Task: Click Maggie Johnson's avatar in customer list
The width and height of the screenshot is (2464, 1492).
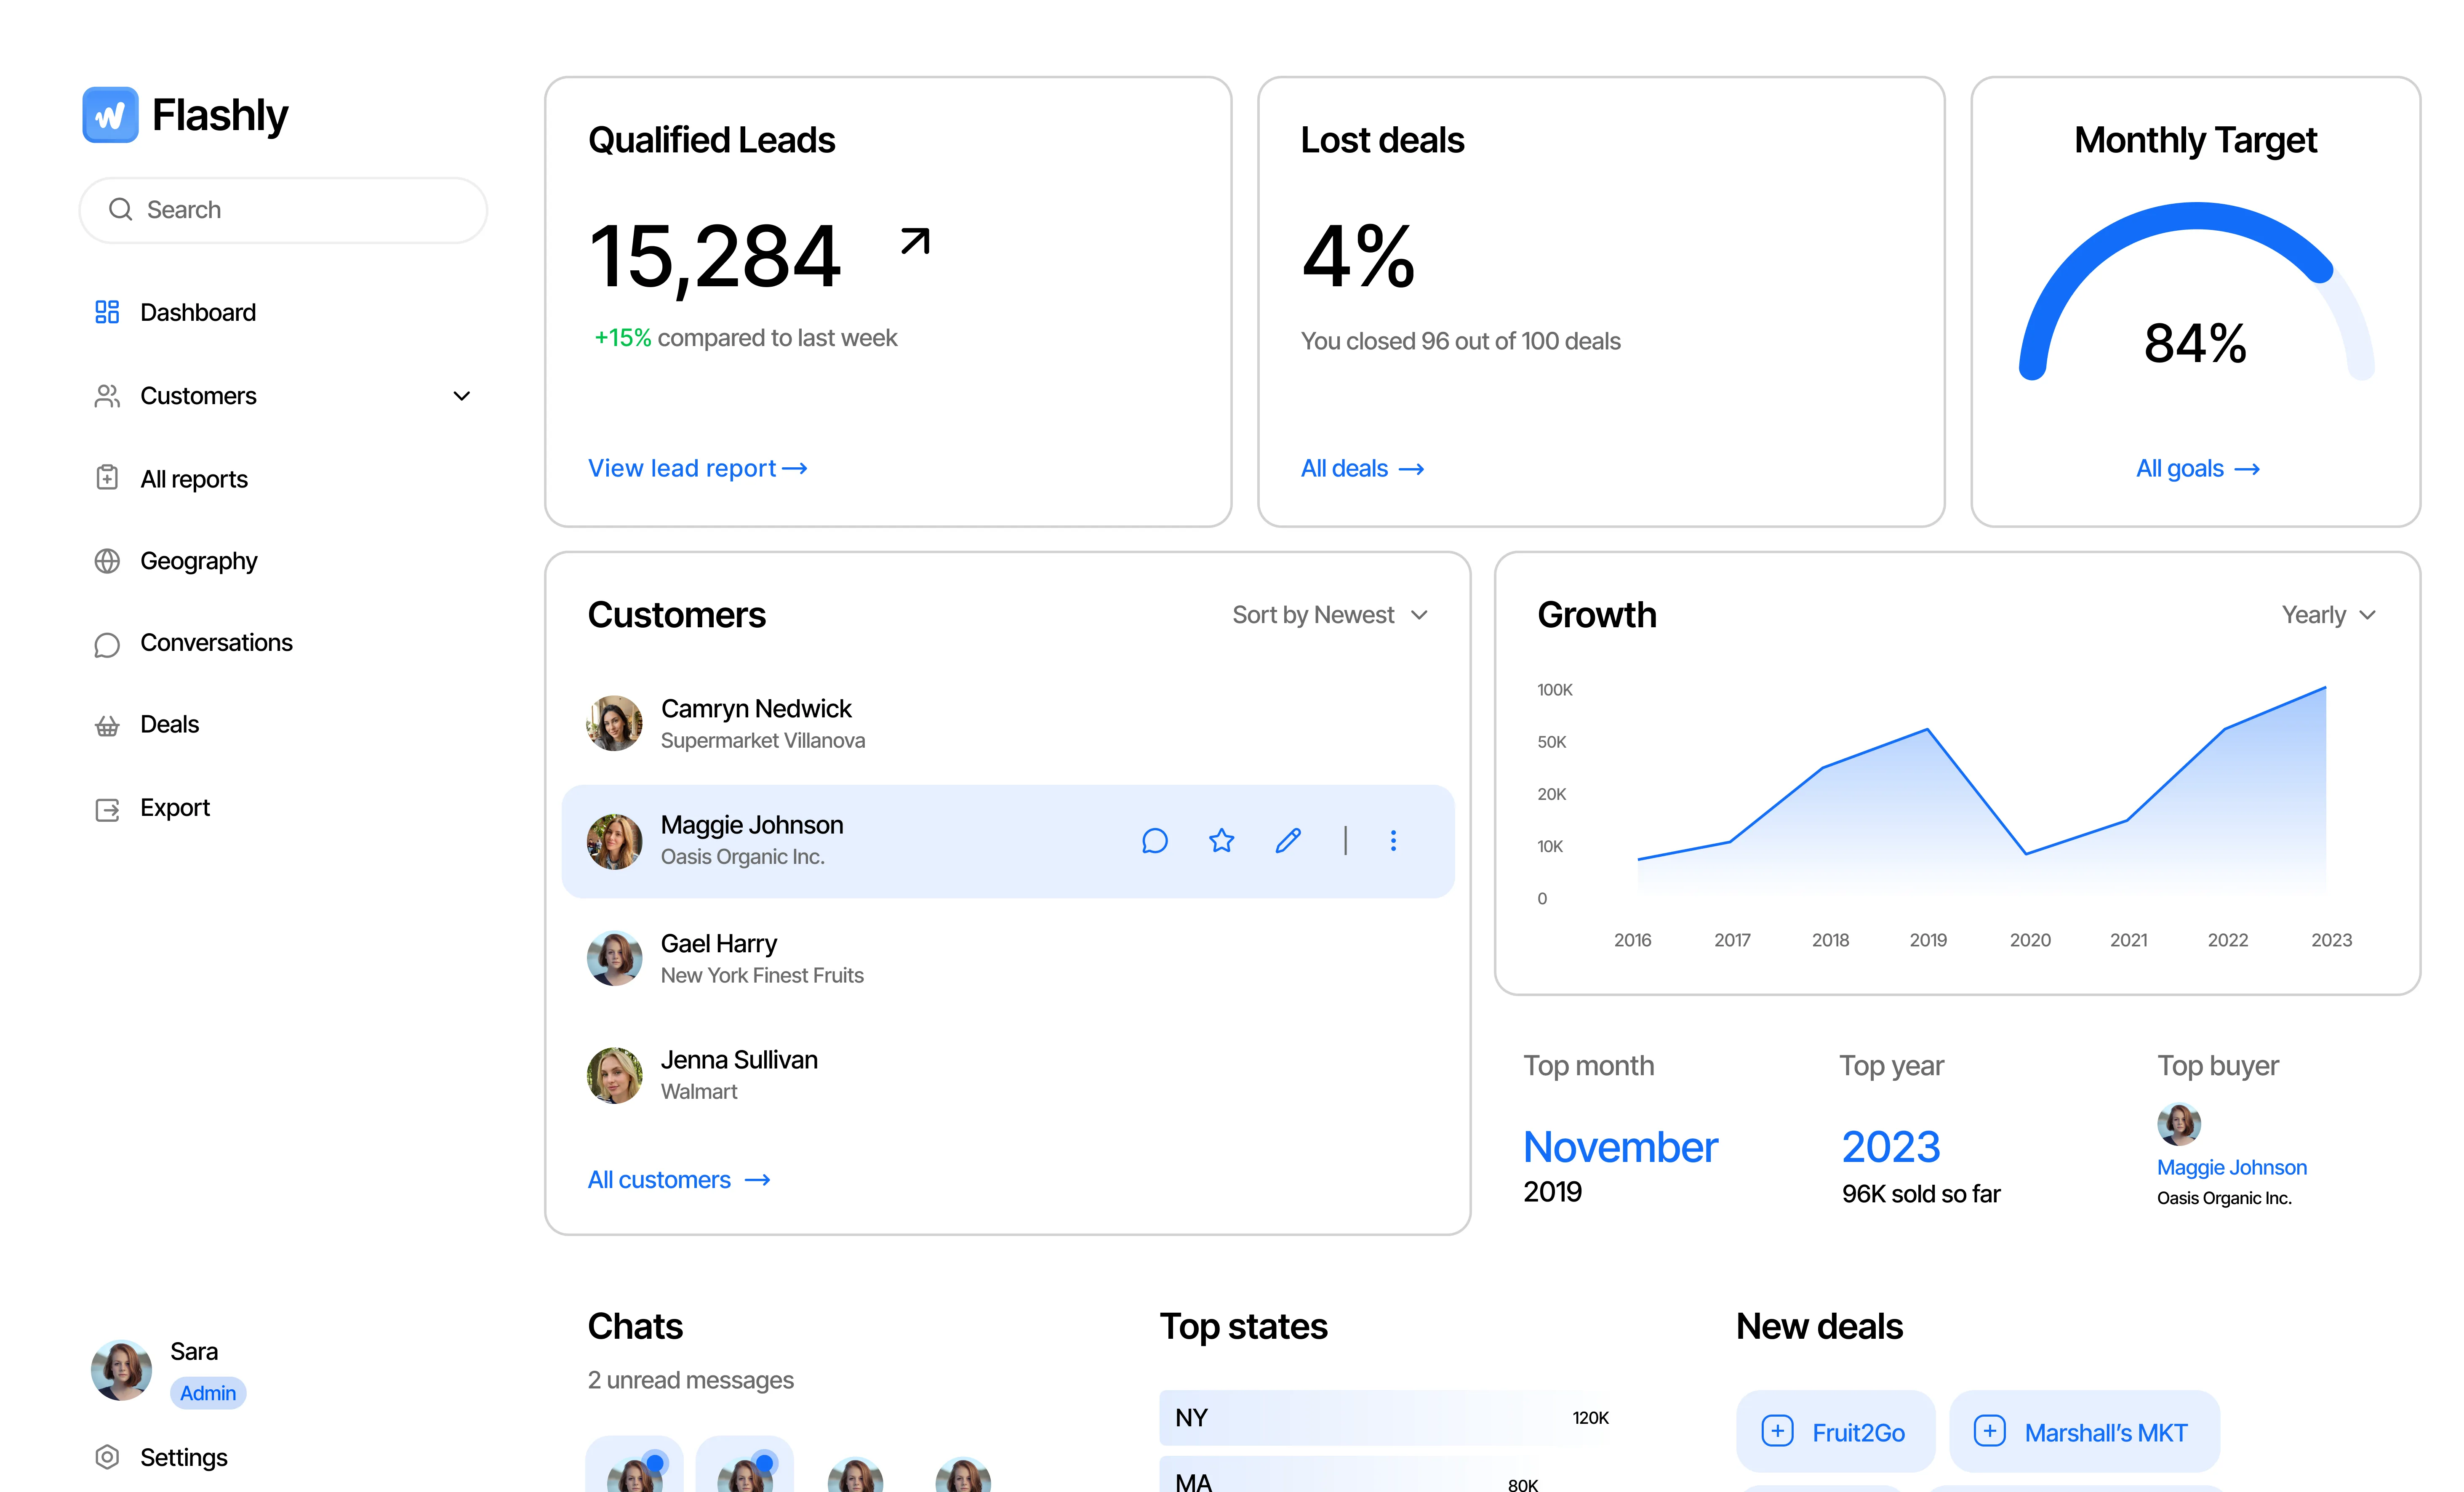Action: [614, 841]
